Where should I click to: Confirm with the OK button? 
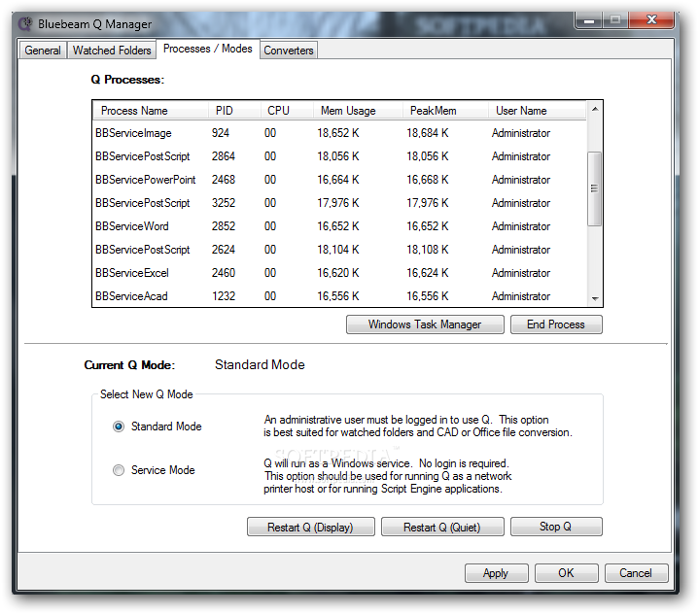[x=566, y=573]
